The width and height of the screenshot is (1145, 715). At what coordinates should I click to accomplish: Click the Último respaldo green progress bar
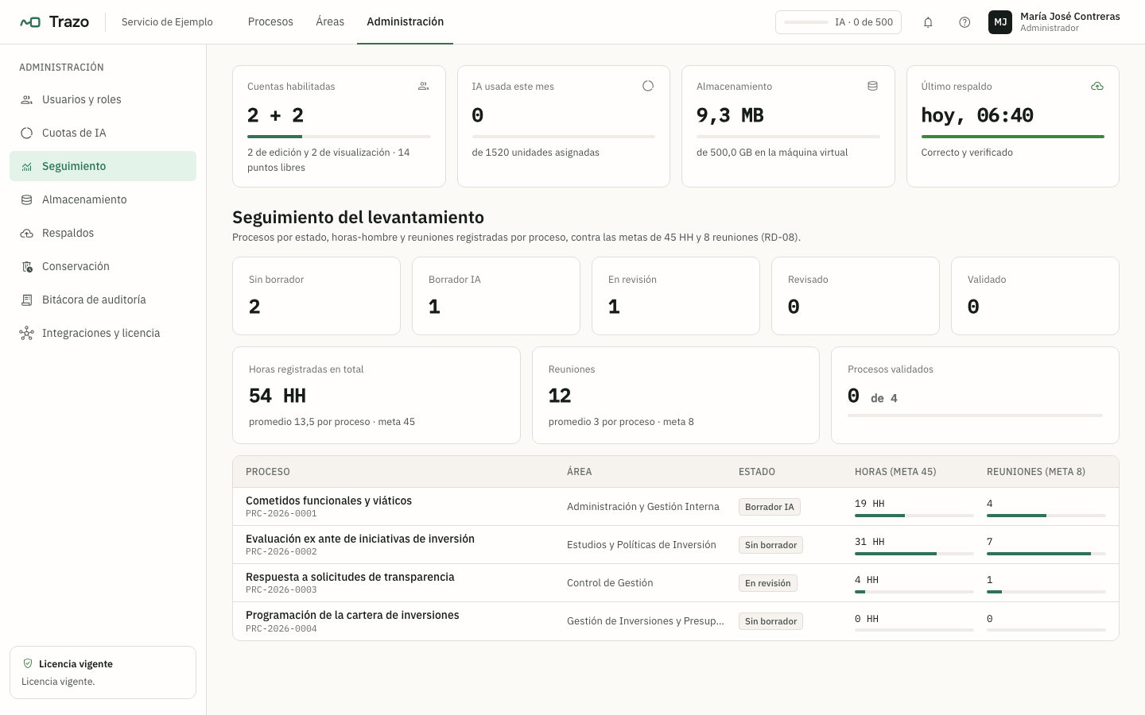[x=1013, y=137]
